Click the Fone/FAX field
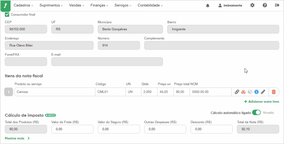 click(26, 62)
